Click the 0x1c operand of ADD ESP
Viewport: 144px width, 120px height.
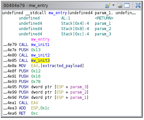point(45,108)
